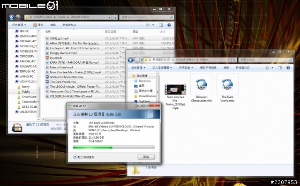Viewport: 300px width, 186px height.
Task: Click 燒錄 in Shared Videos toolbar
Action: (x=53, y=25)
